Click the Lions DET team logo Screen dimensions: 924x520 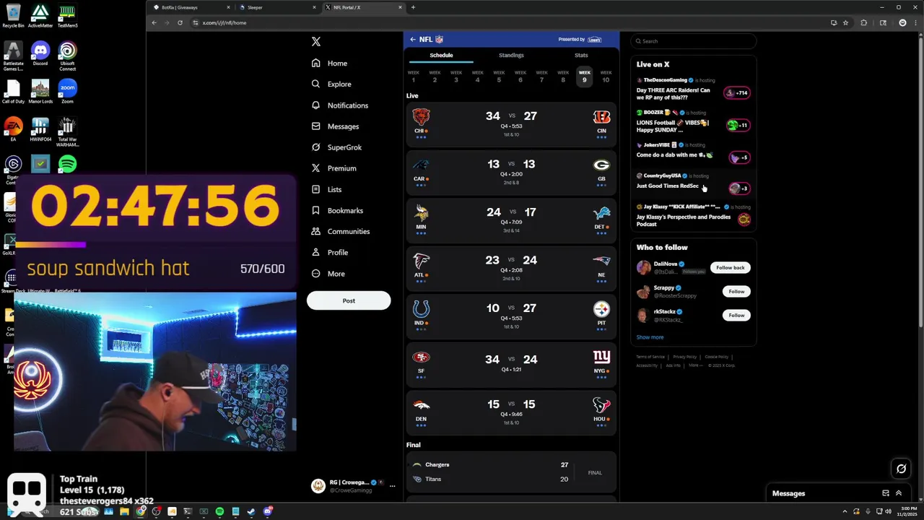point(601,213)
